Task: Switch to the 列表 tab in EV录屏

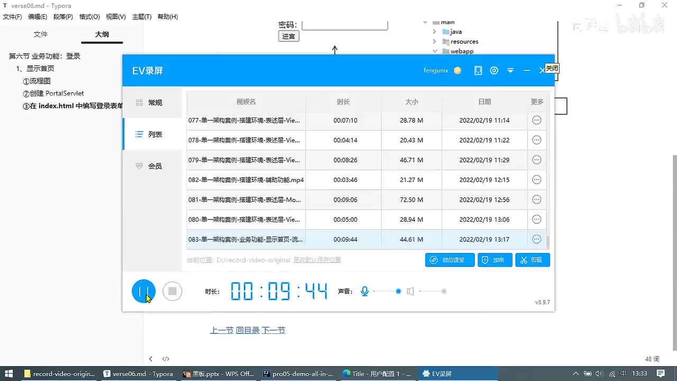Action: (152, 134)
